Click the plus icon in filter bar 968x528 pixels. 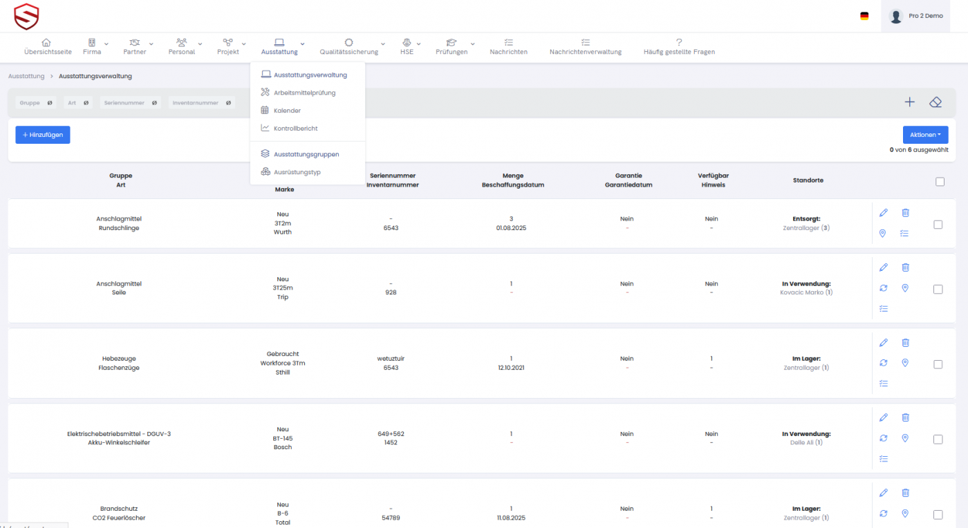point(909,102)
